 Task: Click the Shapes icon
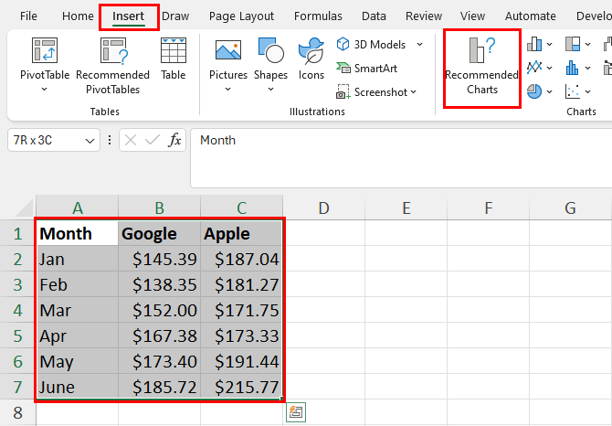[271, 50]
